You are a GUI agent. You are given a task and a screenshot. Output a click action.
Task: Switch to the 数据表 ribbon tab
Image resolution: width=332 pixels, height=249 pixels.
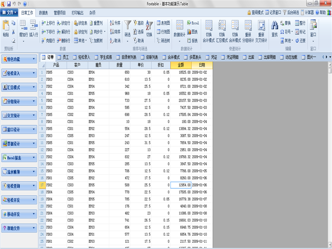click(x=44, y=13)
